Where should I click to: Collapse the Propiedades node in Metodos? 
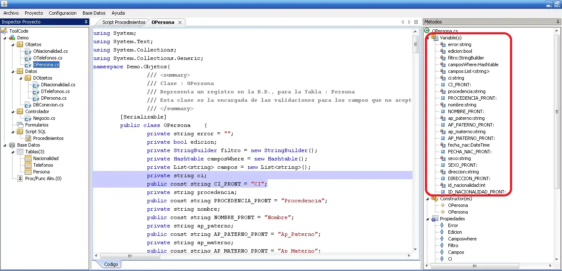428,219
